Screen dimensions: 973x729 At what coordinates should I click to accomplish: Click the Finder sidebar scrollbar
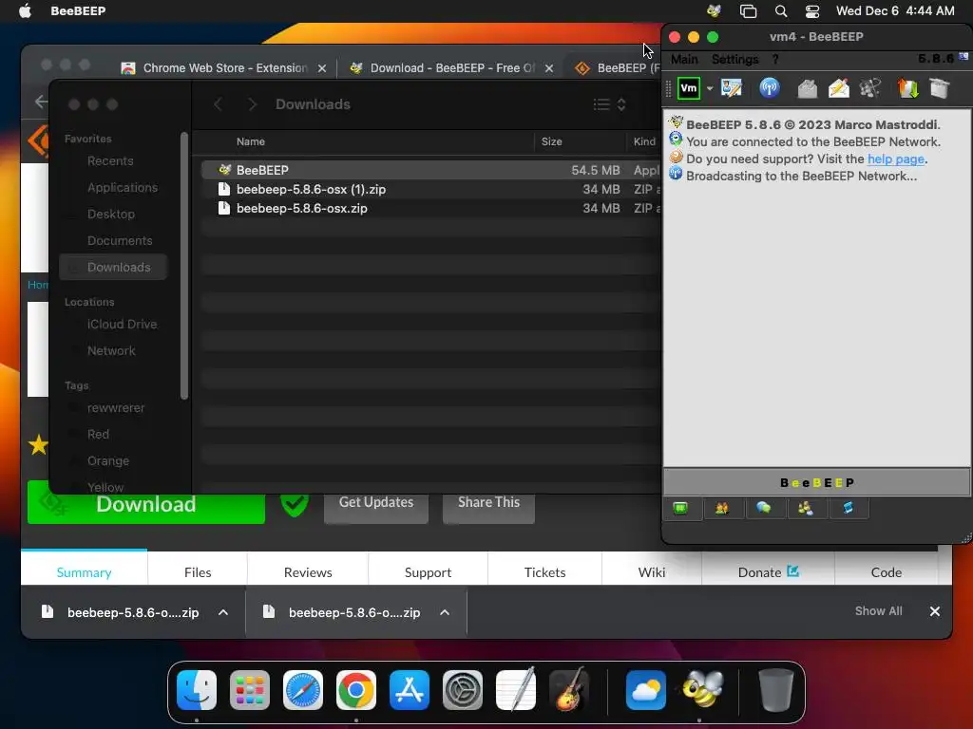[x=183, y=266]
